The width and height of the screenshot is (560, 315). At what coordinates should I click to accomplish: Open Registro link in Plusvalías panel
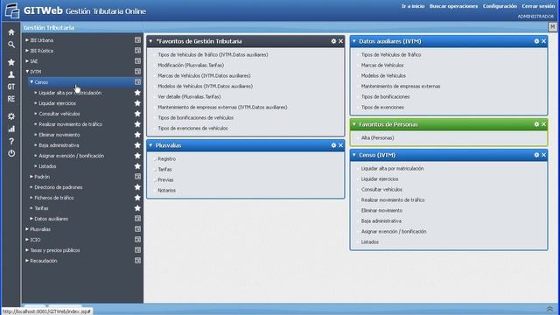pos(167,159)
